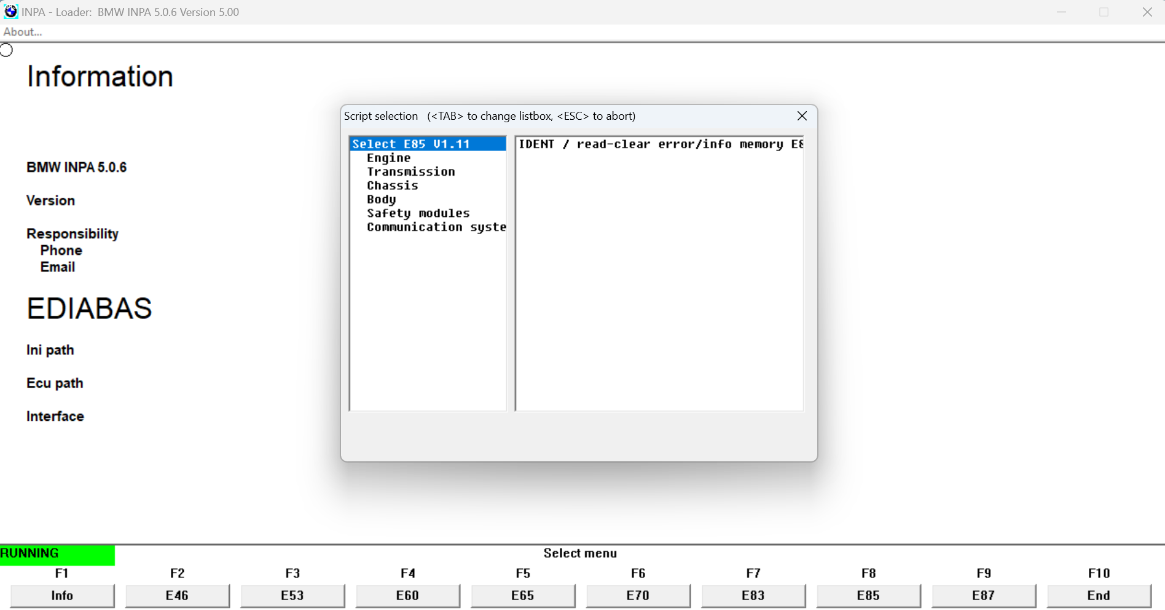Click the 'Ecu path' label

pos(55,383)
